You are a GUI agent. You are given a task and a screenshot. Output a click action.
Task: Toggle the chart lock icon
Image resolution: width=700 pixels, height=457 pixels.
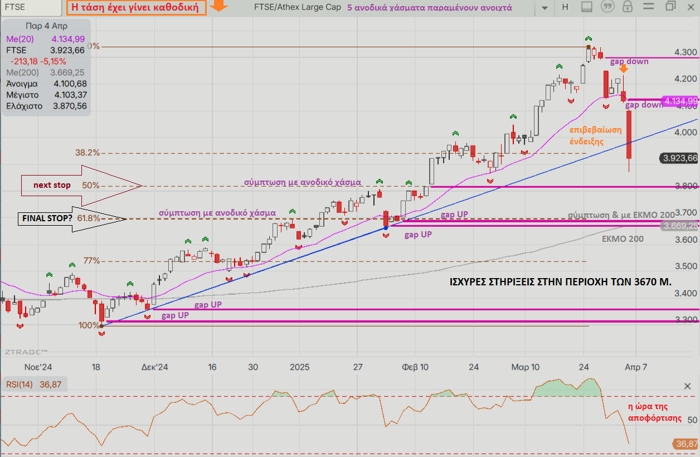tap(628, 7)
